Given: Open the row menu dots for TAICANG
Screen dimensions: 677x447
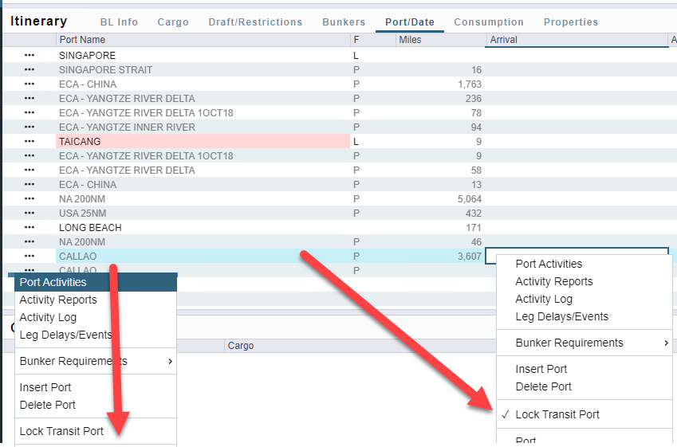Looking at the screenshot, I should point(30,142).
